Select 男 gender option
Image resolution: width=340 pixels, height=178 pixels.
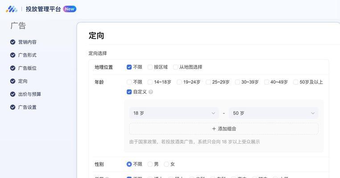150,164
